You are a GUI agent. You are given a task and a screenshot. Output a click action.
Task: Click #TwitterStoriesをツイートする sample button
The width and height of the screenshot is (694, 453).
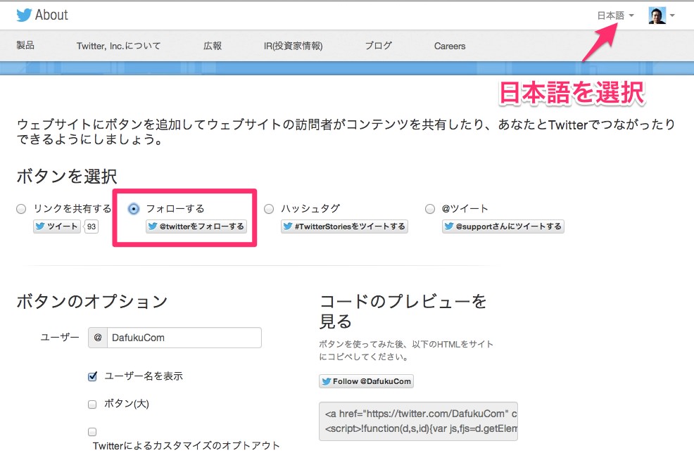(x=344, y=226)
